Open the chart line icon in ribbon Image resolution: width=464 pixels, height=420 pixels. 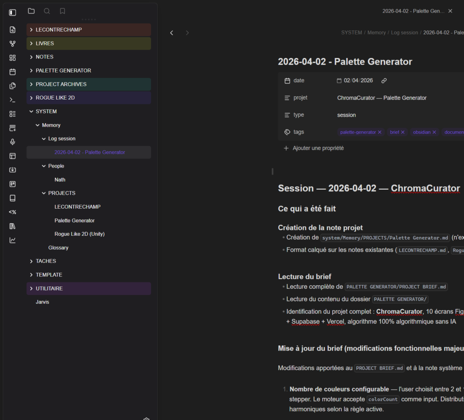click(x=13, y=240)
